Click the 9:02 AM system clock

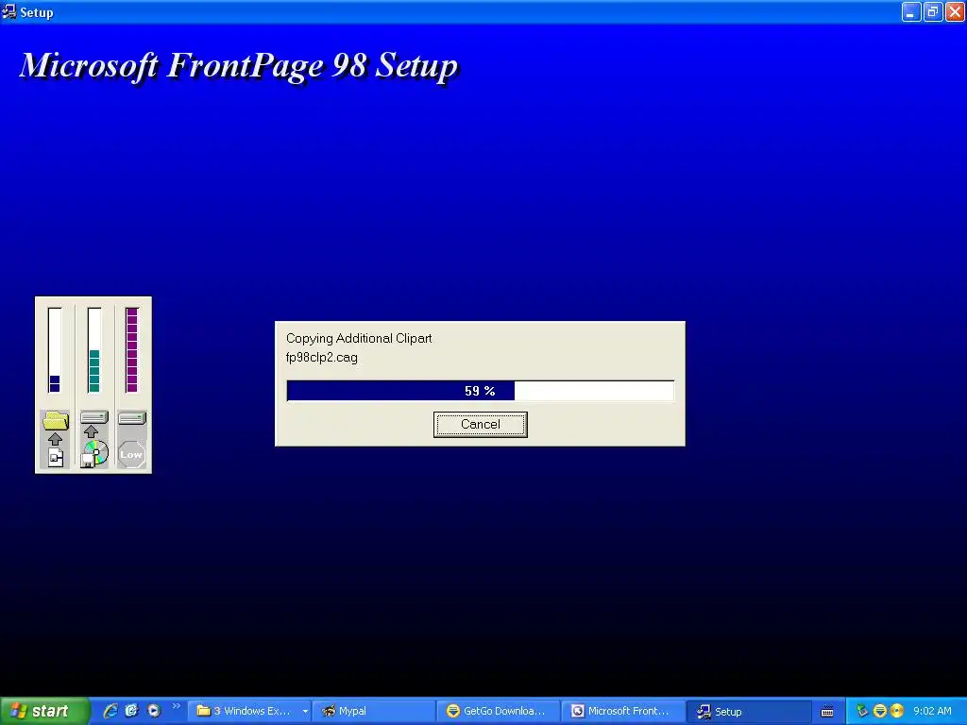932,711
